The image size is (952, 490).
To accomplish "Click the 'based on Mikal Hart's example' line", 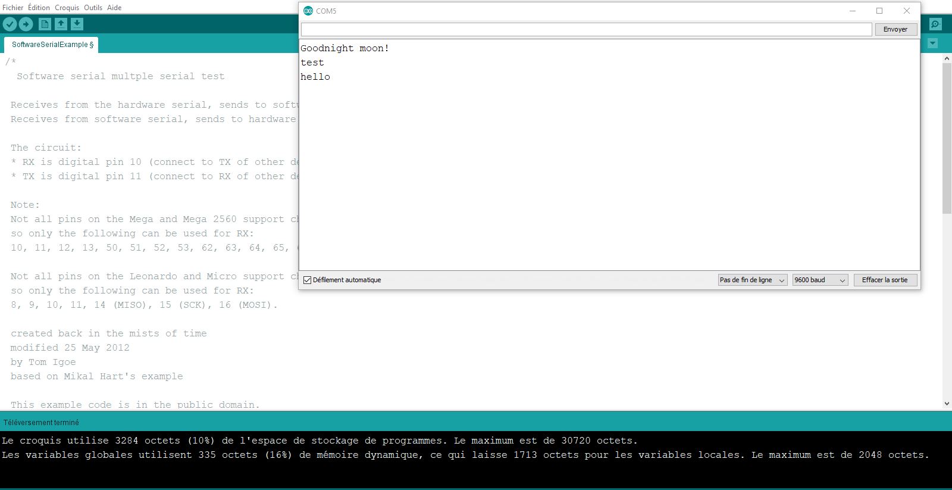I will click(97, 376).
